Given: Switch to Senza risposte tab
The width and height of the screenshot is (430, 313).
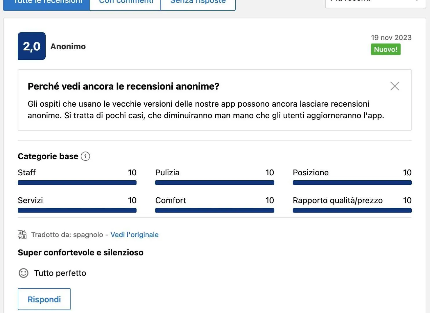Looking at the screenshot, I should coord(198,3).
